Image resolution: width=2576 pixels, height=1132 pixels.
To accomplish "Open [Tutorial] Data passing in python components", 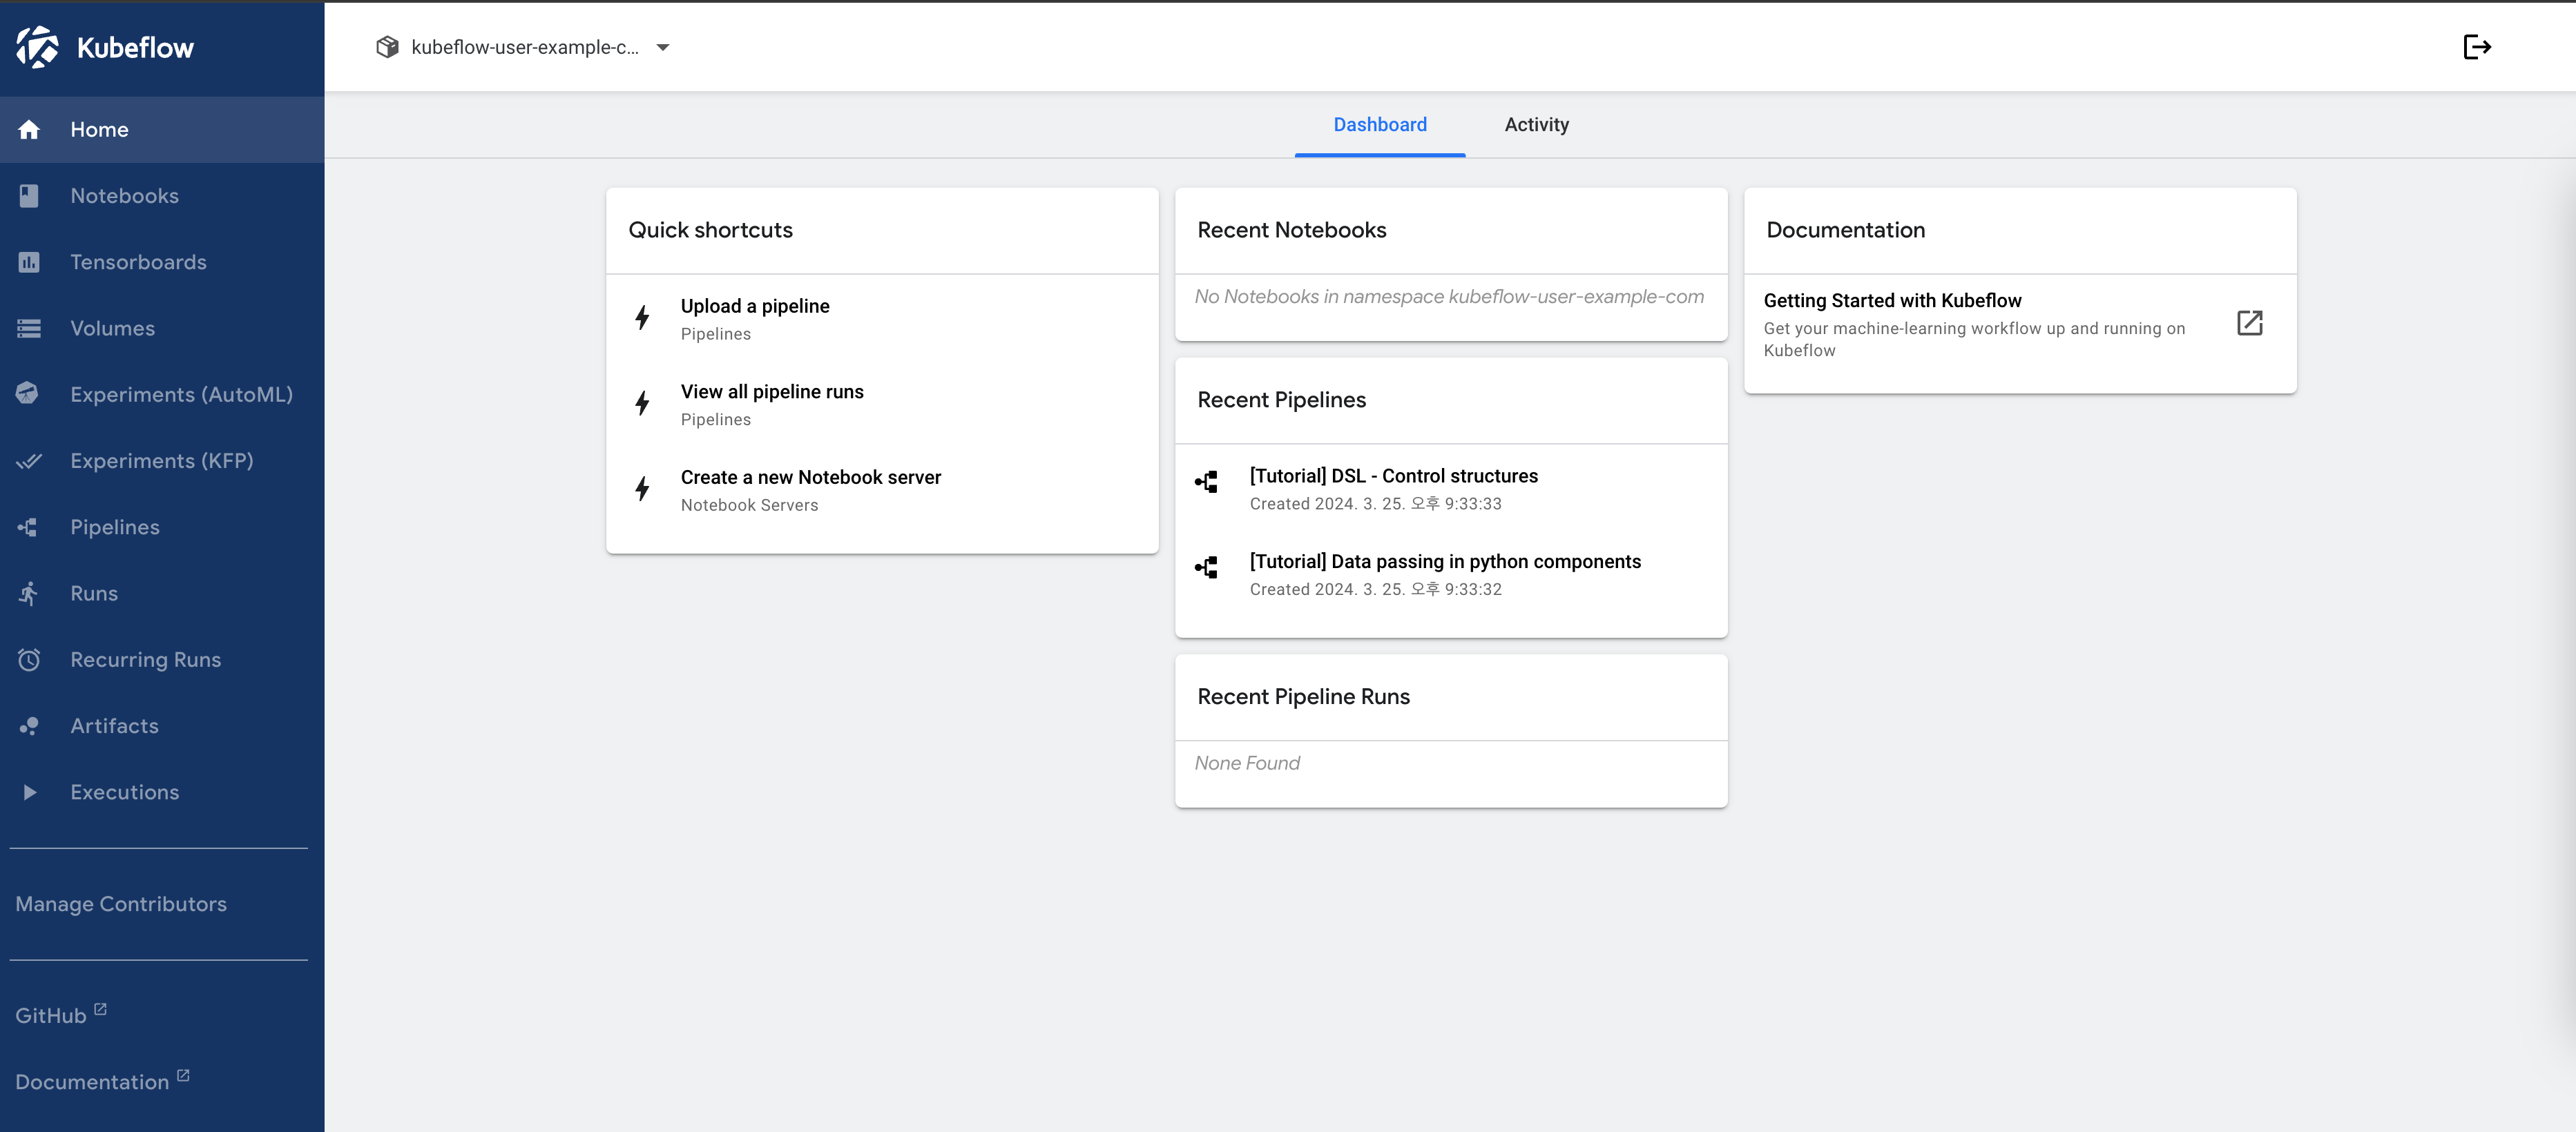I will click(1451, 574).
